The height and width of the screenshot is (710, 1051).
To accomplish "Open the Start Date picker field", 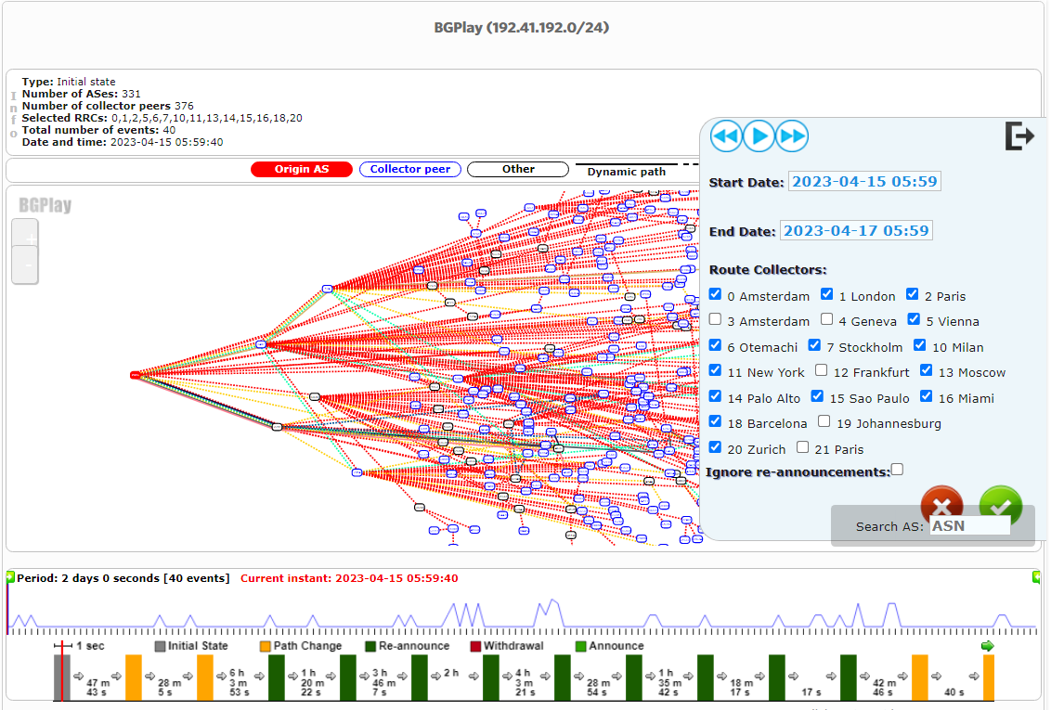I will point(864,182).
